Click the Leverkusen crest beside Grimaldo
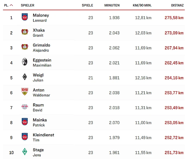The image size is (189, 159). pyautogui.click(x=25, y=48)
